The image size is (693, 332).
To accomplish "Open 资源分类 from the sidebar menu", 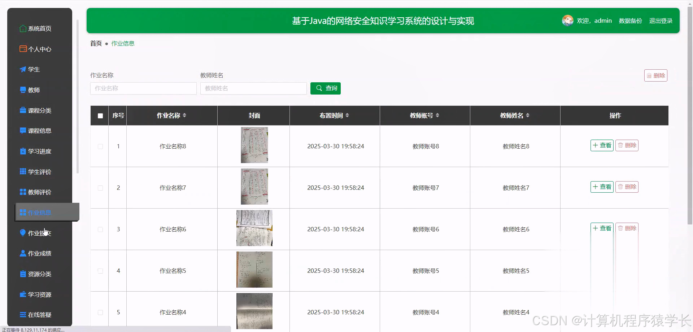I will [40, 274].
